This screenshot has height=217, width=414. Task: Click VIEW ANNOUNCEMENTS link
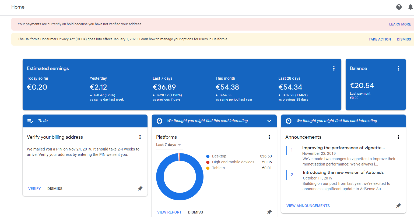click(x=308, y=206)
